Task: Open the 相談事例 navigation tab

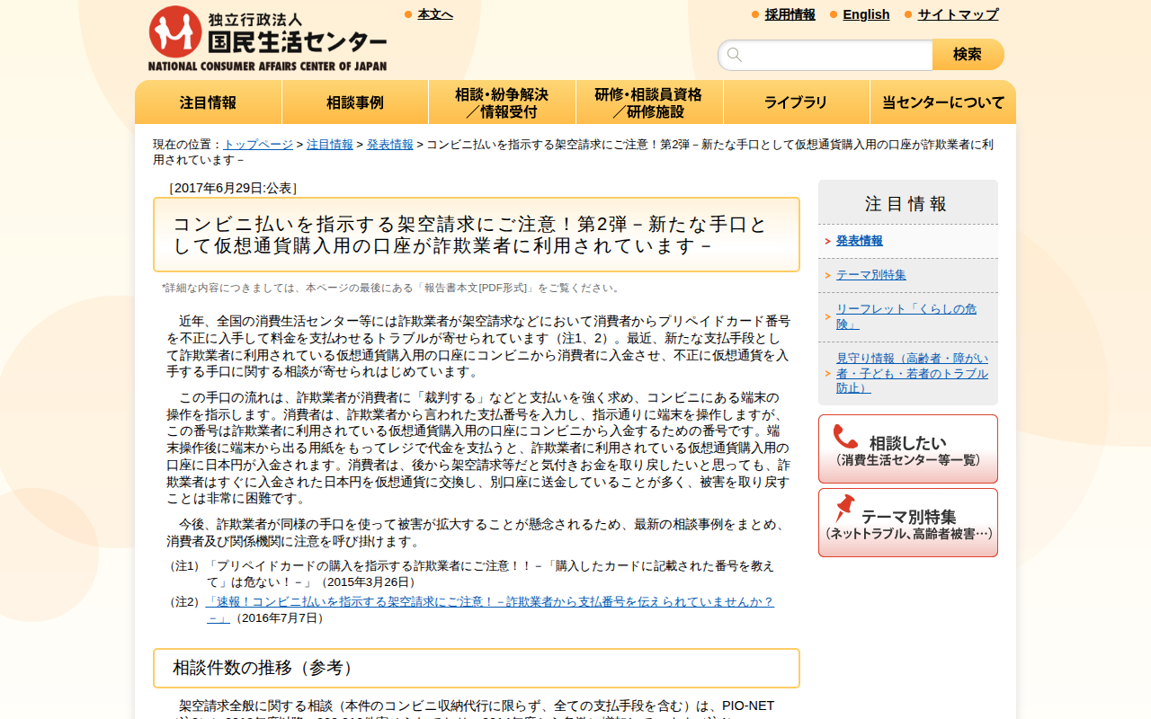Action: (354, 102)
